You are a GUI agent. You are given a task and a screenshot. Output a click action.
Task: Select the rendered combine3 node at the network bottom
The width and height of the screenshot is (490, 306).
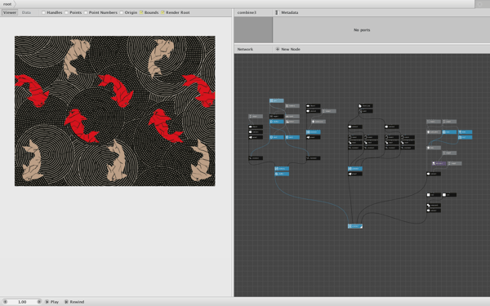[355, 226]
